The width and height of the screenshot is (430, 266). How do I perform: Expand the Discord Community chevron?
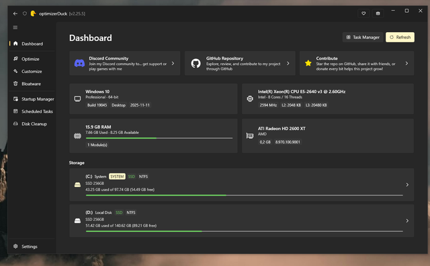[x=173, y=64]
